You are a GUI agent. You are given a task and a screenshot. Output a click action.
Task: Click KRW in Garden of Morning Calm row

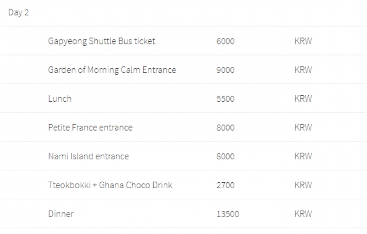303,70
